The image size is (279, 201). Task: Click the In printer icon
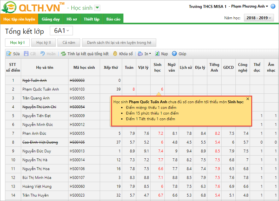(140, 54)
